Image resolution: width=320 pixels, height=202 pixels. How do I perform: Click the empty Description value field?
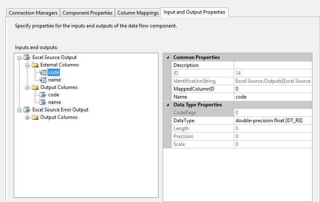point(273,65)
